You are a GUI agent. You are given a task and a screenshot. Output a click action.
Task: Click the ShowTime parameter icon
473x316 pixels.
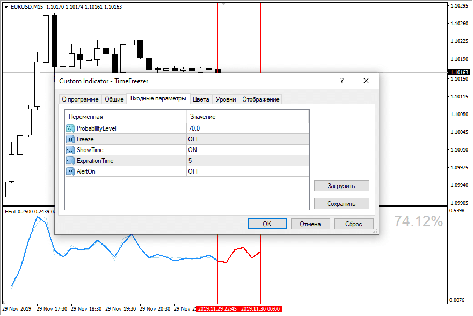pos(70,150)
